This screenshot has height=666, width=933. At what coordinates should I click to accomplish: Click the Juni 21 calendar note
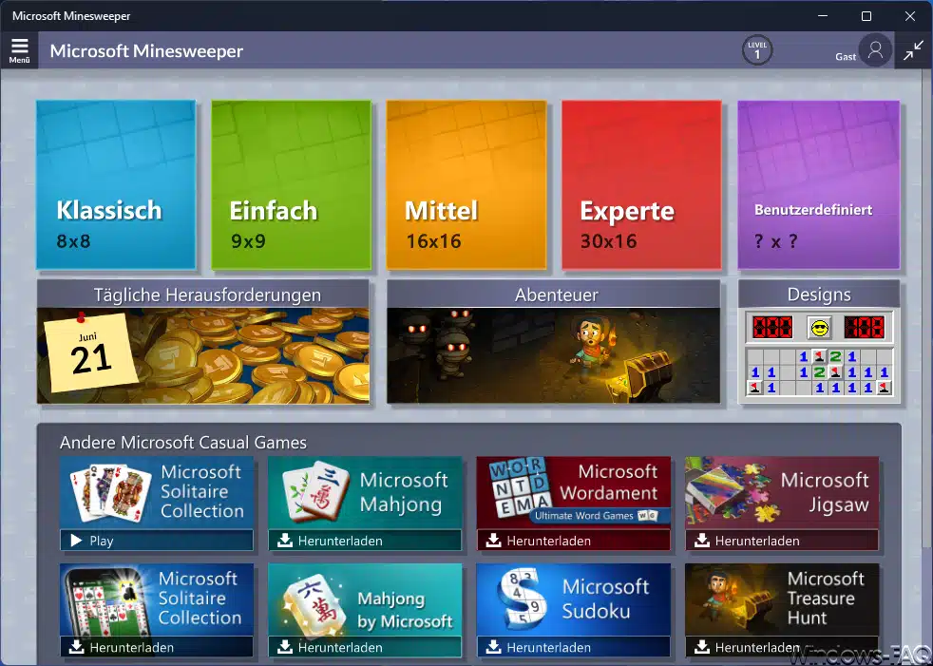point(90,352)
